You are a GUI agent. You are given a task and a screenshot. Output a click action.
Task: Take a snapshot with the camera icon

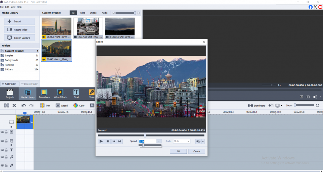308,97
